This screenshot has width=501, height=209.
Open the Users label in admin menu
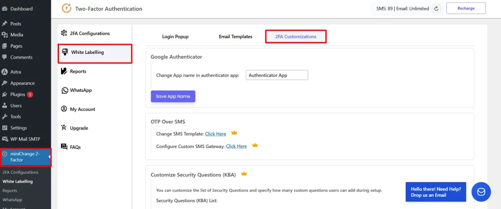(x=16, y=105)
